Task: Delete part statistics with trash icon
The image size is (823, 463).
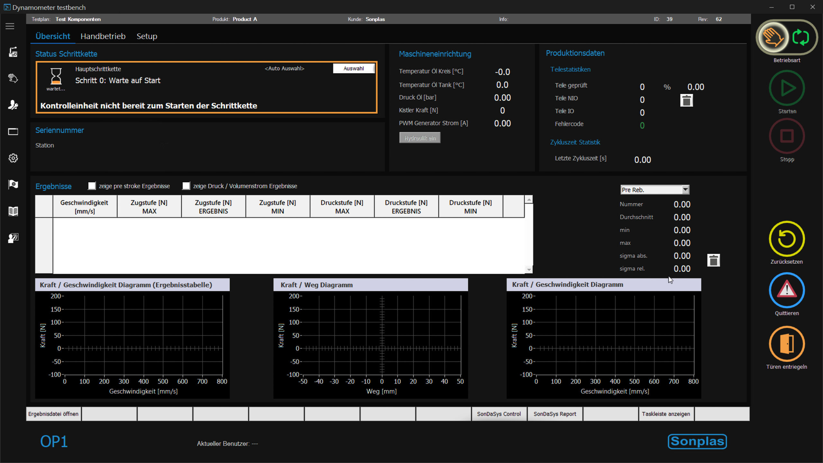Action: (x=686, y=101)
